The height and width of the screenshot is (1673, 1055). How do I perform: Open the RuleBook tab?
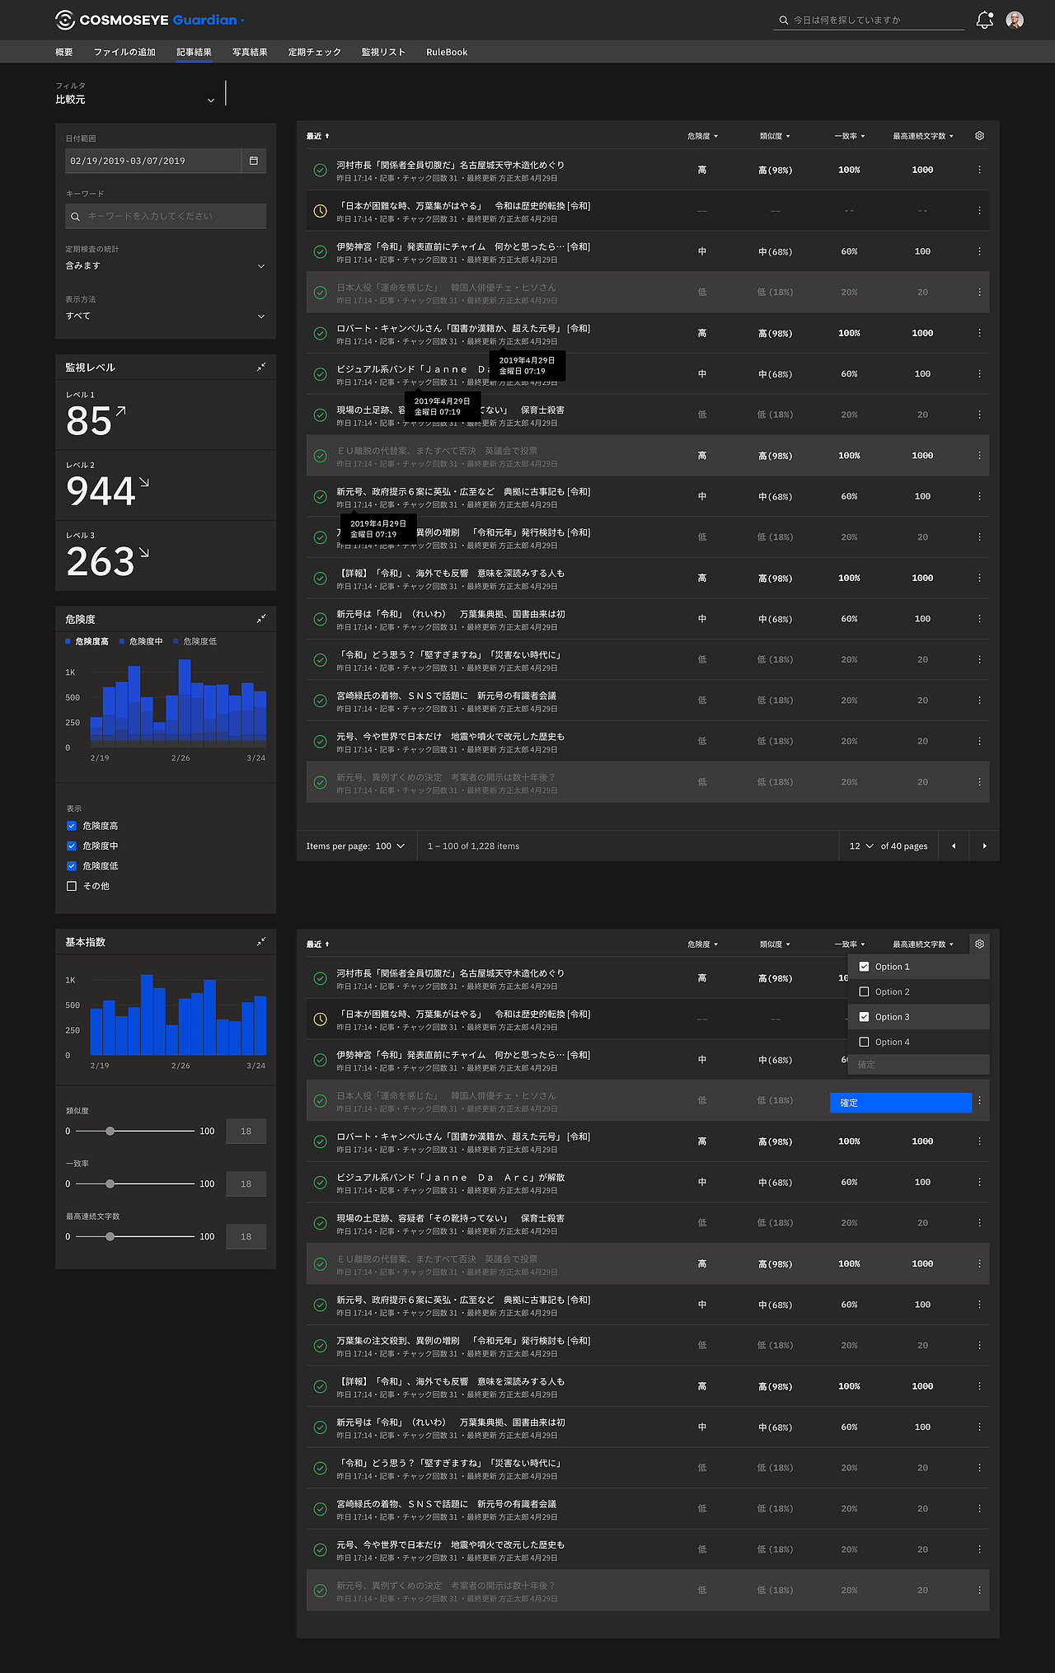coord(447,52)
